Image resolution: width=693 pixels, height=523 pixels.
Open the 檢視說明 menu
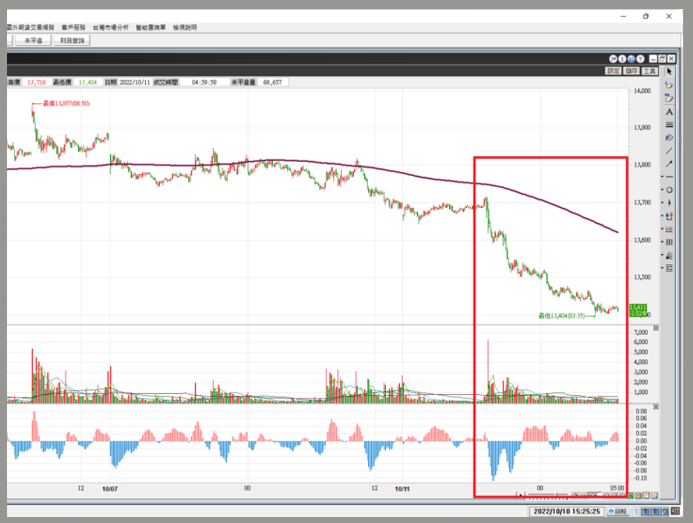[x=185, y=28]
